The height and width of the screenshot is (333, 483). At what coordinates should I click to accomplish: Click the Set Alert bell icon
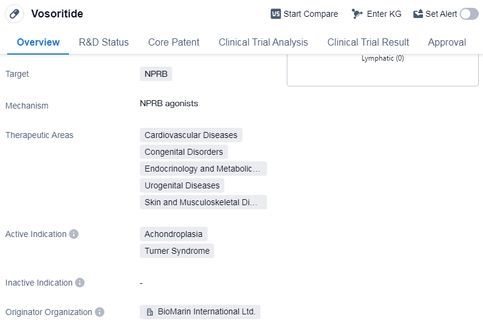point(418,14)
